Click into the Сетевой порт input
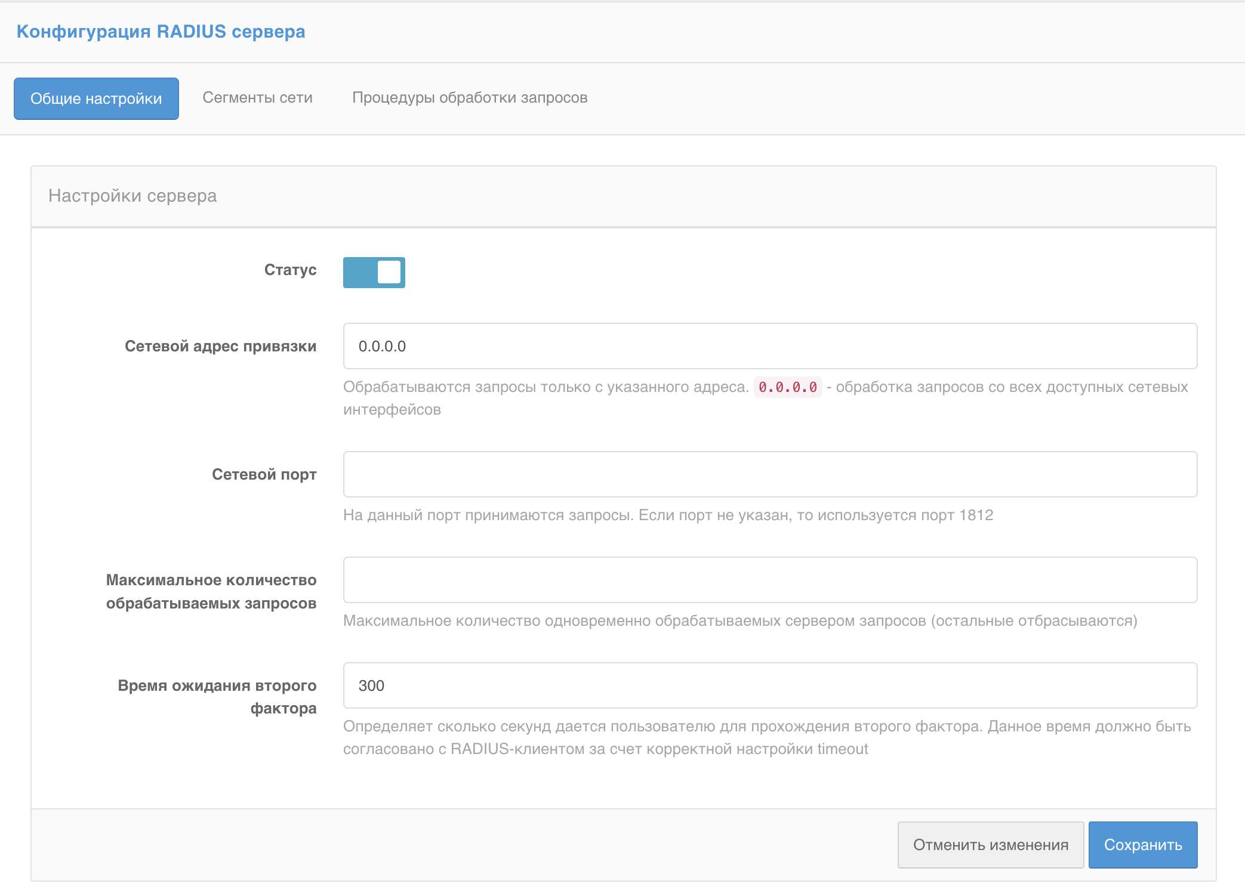The height and width of the screenshot is (896, 1245). tap(770, 474)
